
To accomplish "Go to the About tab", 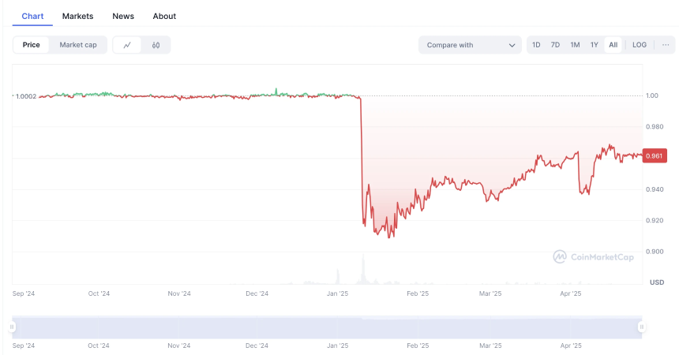I will [x=164, y=16].
